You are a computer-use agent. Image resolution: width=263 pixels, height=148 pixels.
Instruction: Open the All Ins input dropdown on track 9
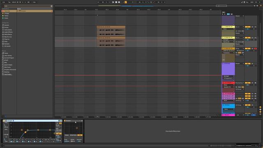[240, 49]
